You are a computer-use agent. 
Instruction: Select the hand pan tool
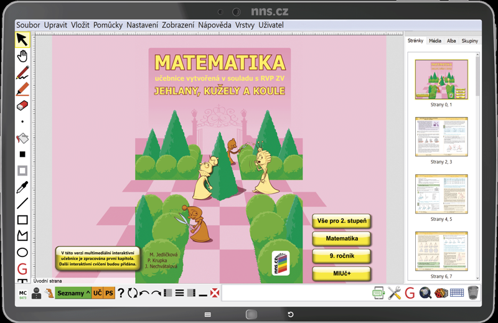(22, 56)
